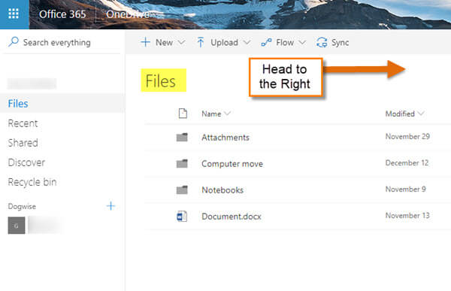Click the search magnifier icon
Image resolution: width=451 pixels, height=291 pixels.
[14, 42]
